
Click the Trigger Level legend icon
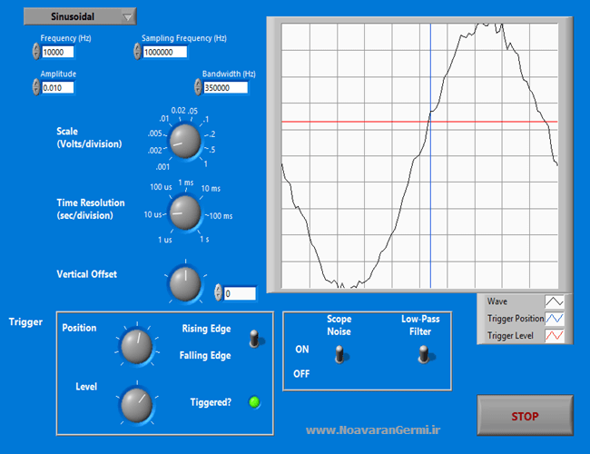[555, 335]
